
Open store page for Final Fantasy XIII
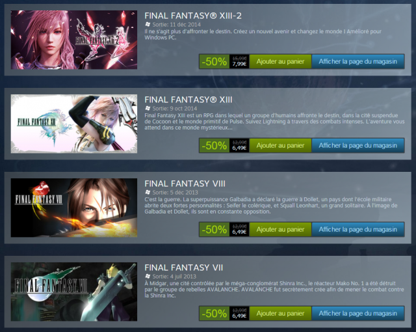(x=358, y=145)
